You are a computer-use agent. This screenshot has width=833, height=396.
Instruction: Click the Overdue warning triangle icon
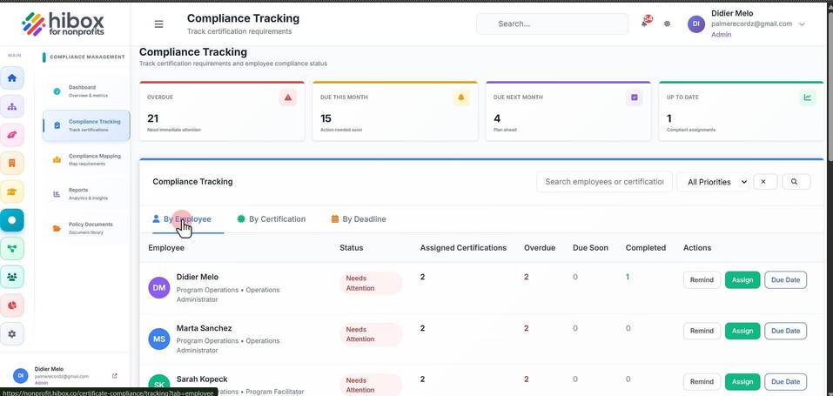pyautogui.click(x=288, y=97)
